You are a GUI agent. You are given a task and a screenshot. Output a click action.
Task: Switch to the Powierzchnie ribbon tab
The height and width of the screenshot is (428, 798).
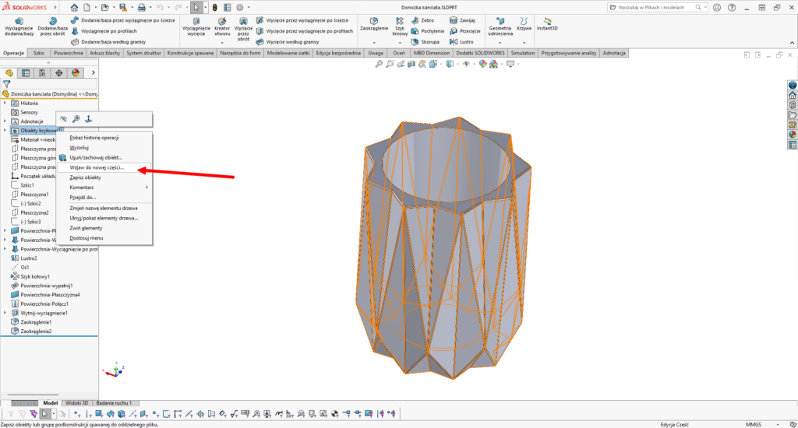pos(69,53)
